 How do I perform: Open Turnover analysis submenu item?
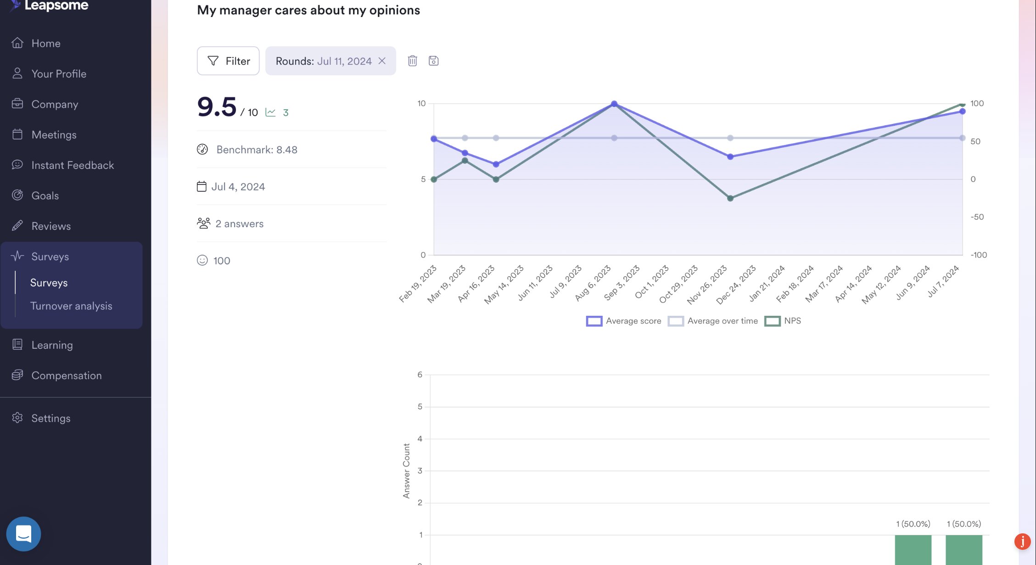coord(71,306)
